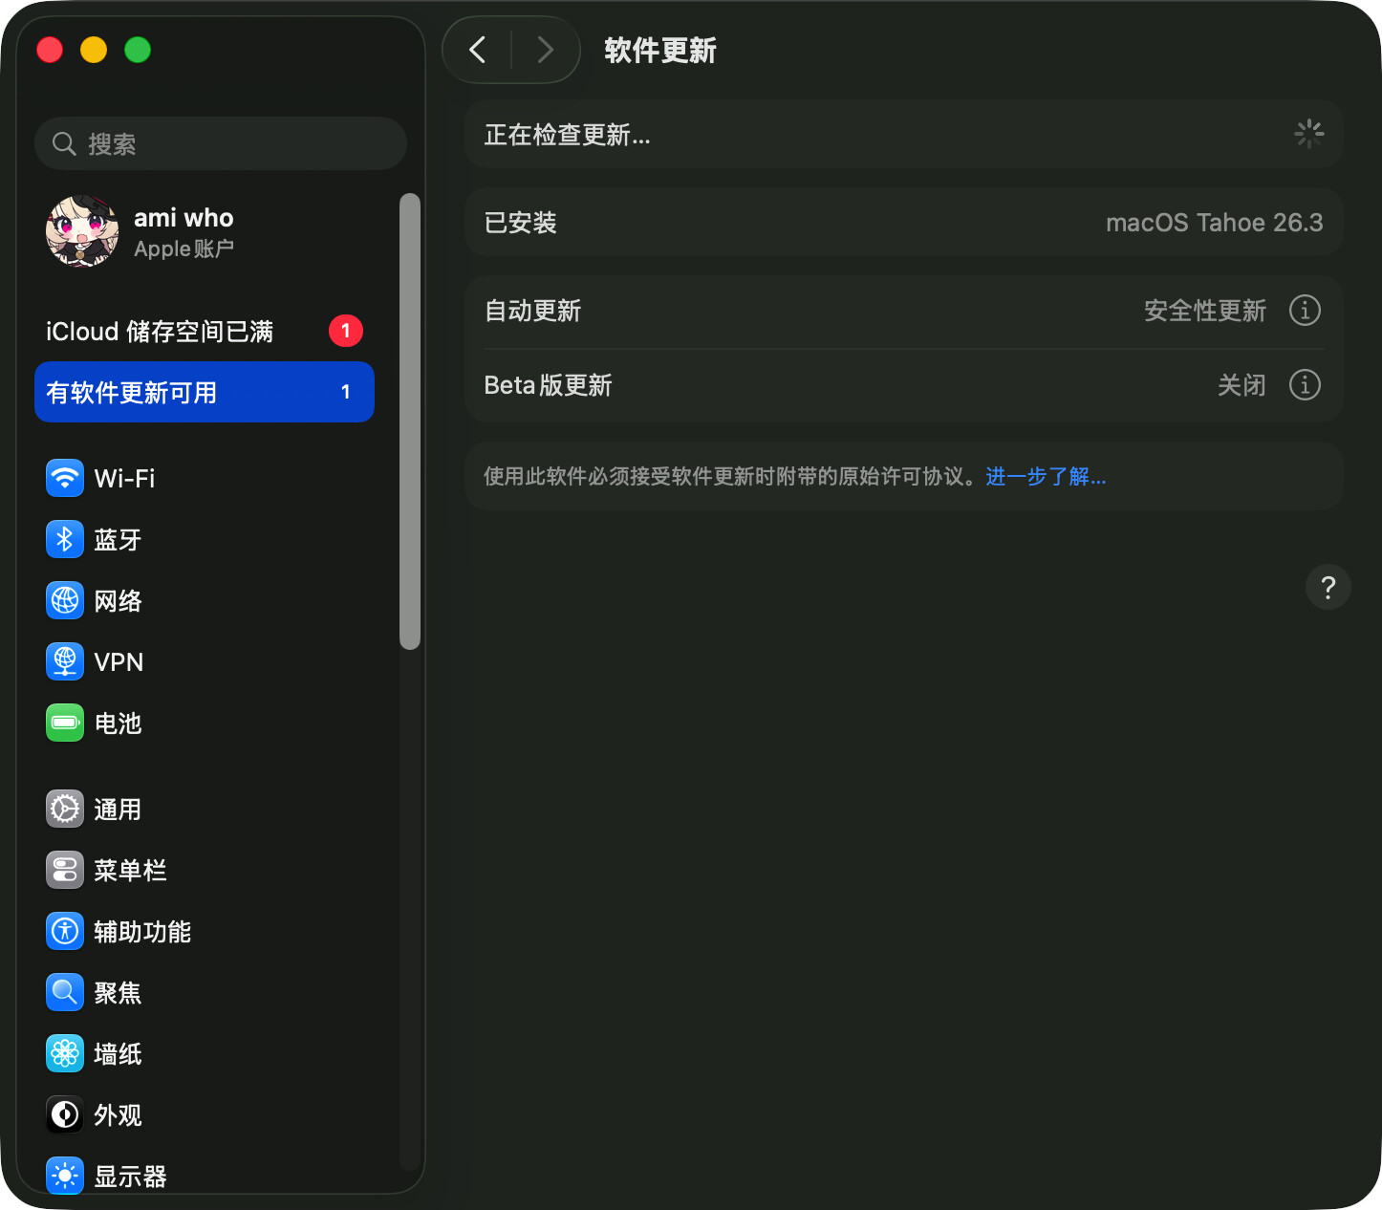Click the Beta版更新 row label
The image size is (1382, 1210).
tap(548, 385)
